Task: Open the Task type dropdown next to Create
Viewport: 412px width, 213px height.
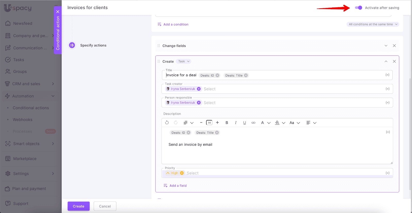Action: point(184,61)
